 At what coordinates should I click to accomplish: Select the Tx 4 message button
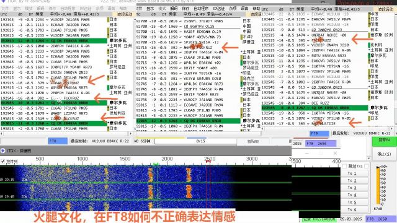(x=354, y=195)
